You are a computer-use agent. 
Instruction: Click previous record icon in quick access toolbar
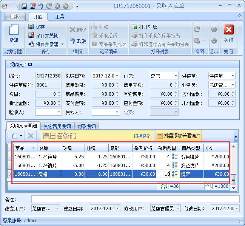(x=57, y=6)
